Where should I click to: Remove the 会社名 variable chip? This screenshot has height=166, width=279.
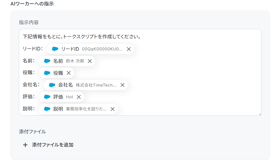click(x=122, y=85)
